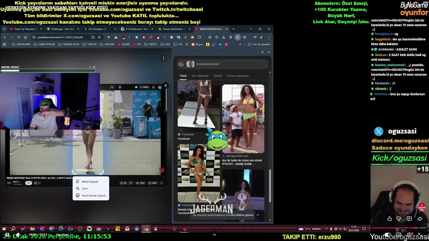Open the taskbar clock showing 29.01.2026
429x241 pixels.
[353, 229]
